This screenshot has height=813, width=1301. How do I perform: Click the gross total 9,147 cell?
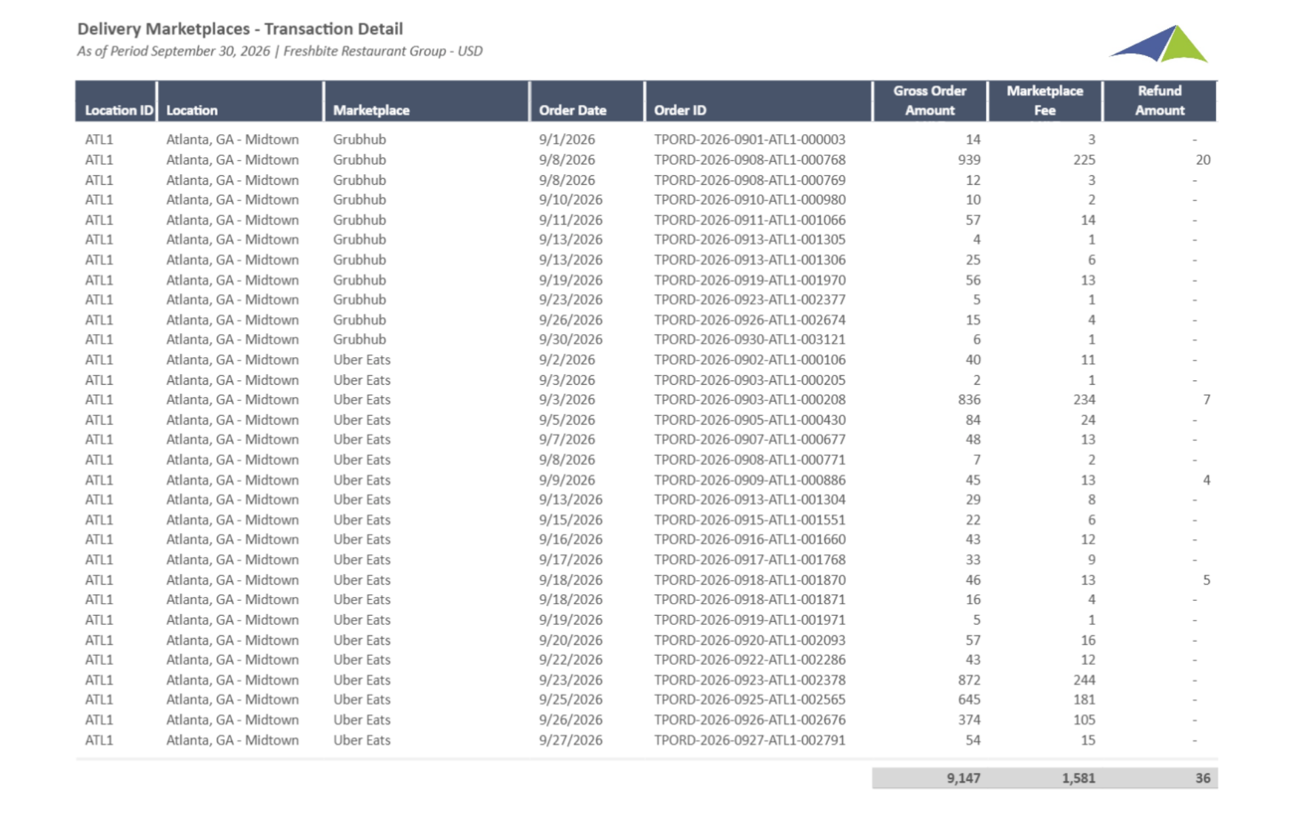(963, 778)
